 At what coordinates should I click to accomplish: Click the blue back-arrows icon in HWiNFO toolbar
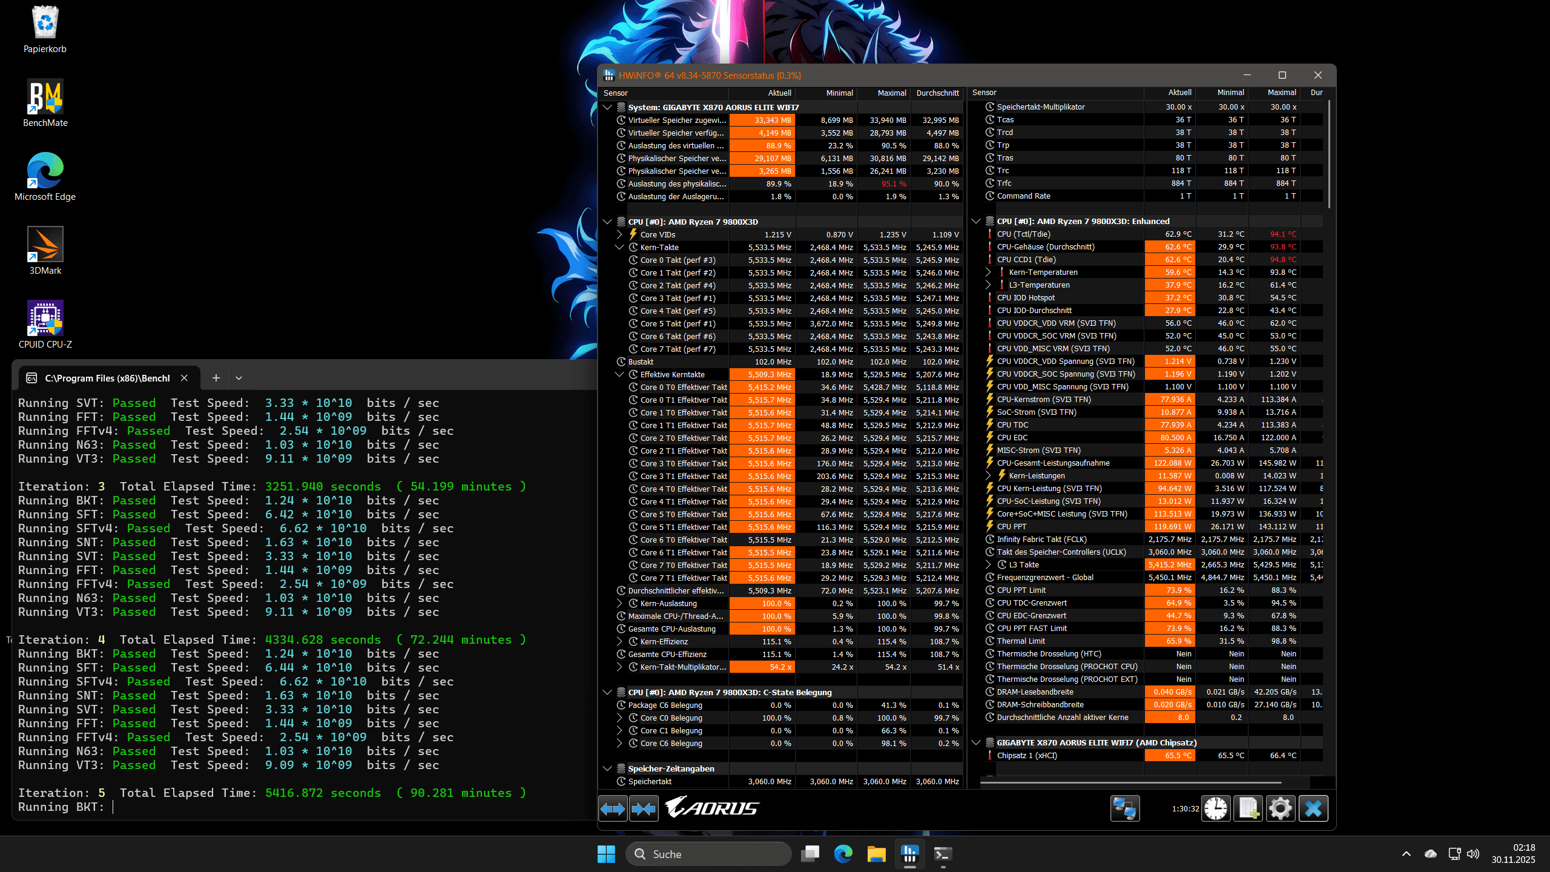click(x=613, y=808)
